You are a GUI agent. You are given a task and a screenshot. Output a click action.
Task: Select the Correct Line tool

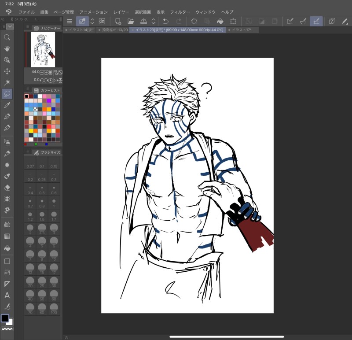(x=7, y=307)
